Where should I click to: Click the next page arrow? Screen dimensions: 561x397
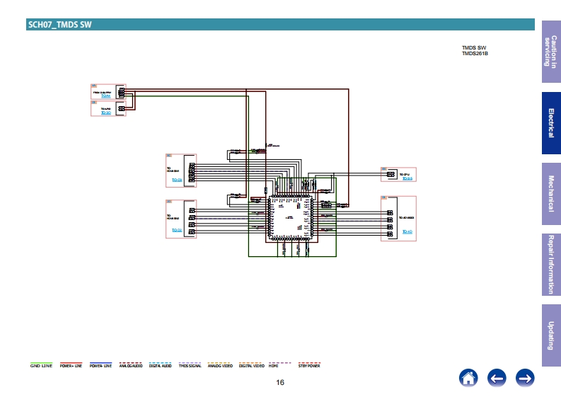pyautogui.click(x=525, y=378)
